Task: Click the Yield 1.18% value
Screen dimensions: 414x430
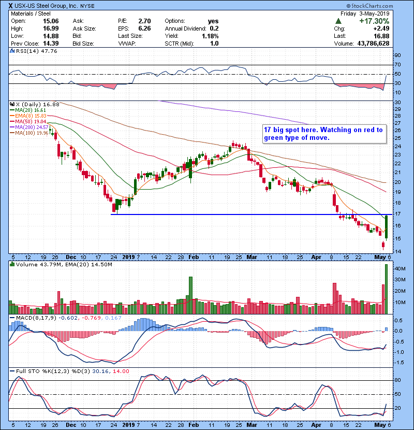Action: (x=210, y=36)
